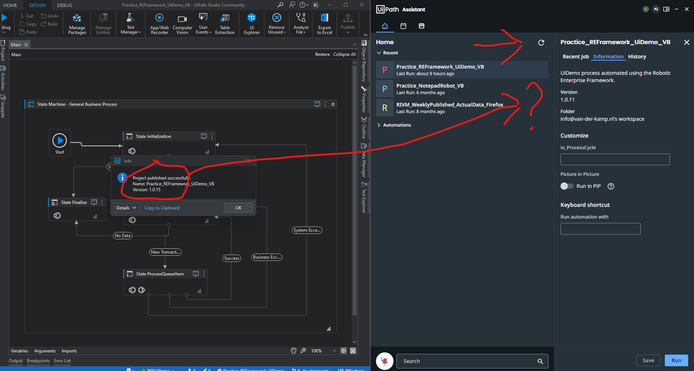
Task: Refresh the Assistant home list
Action: click(541, 43)
